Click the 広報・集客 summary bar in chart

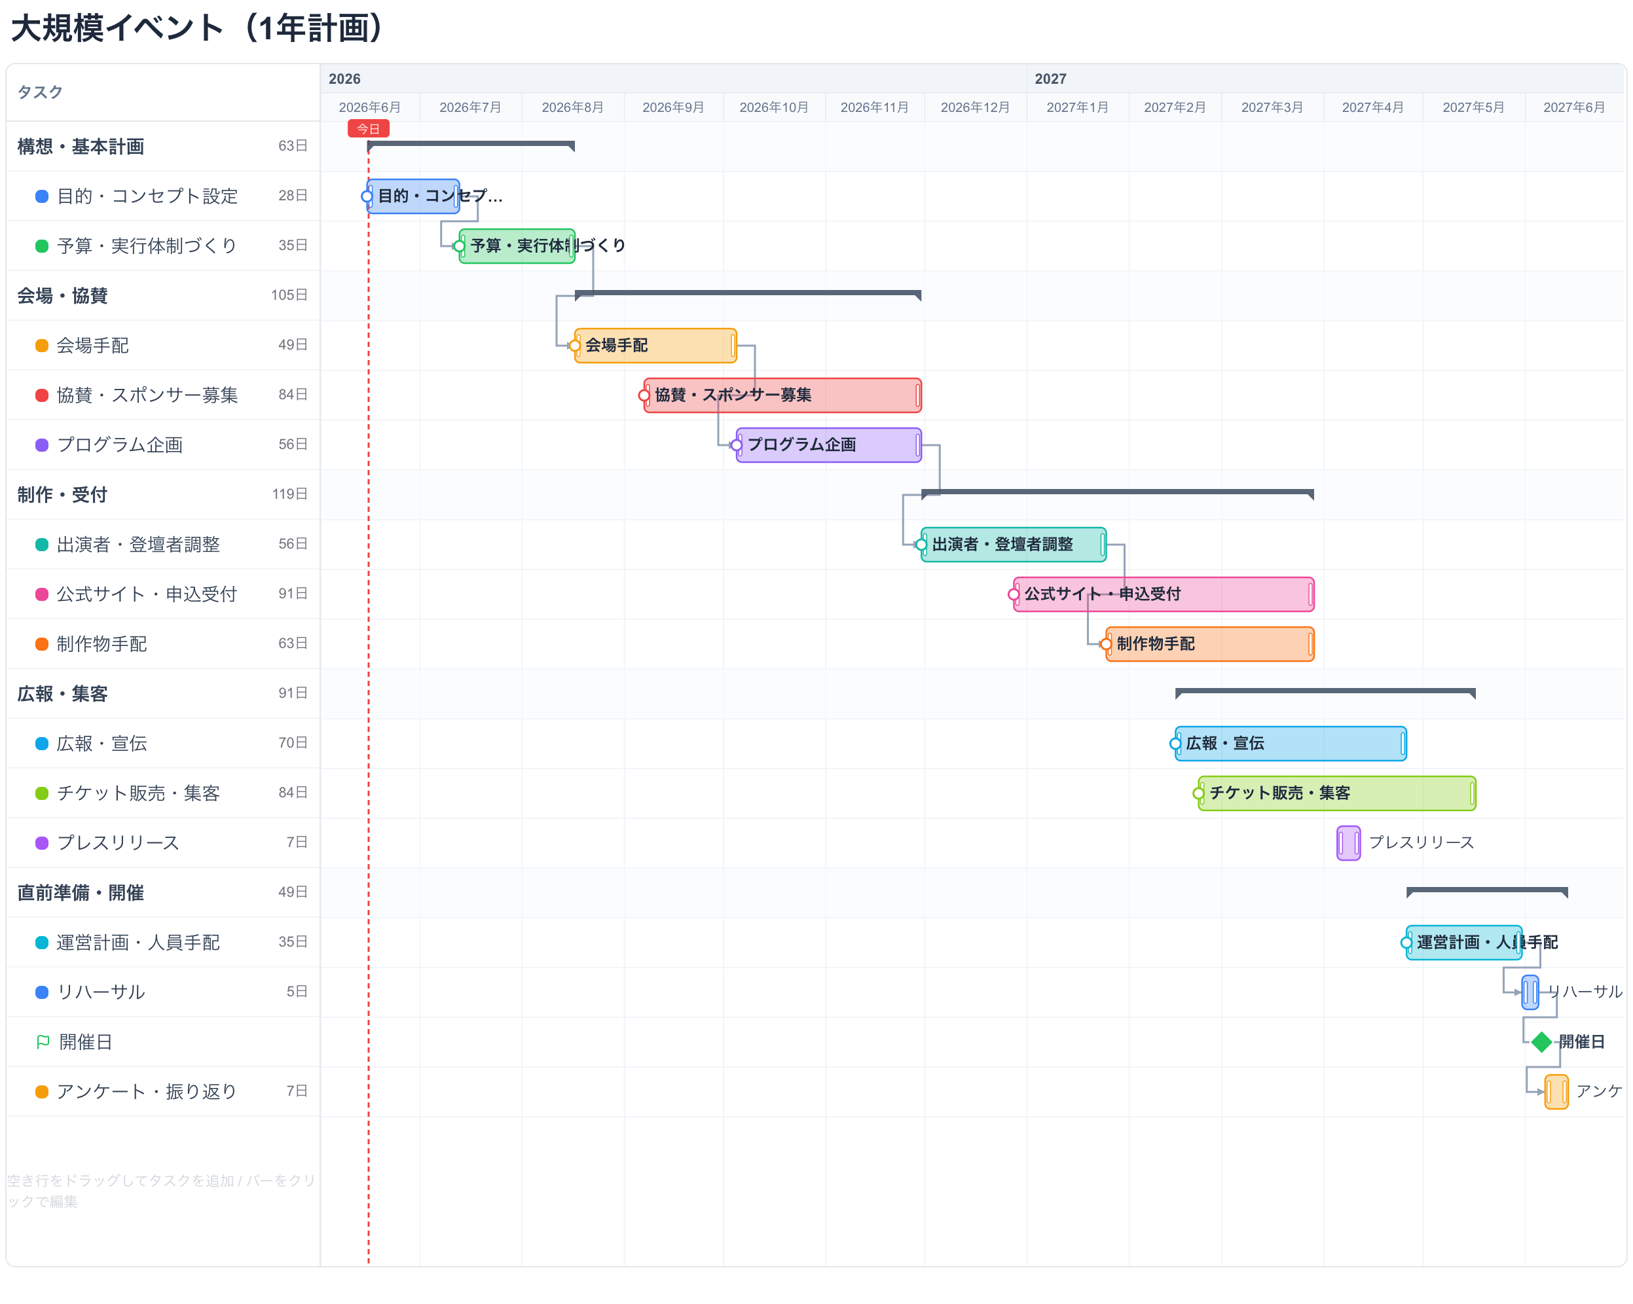point(1325,693)
